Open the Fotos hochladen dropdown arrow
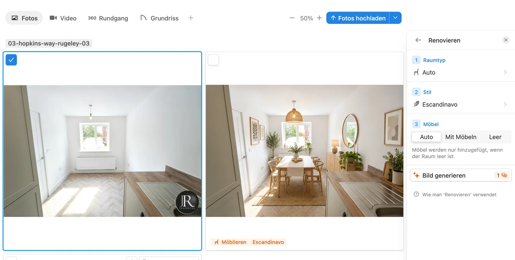The width and height of the screenshot is (515, 260). pyautogui.click(x=396, y=18)
